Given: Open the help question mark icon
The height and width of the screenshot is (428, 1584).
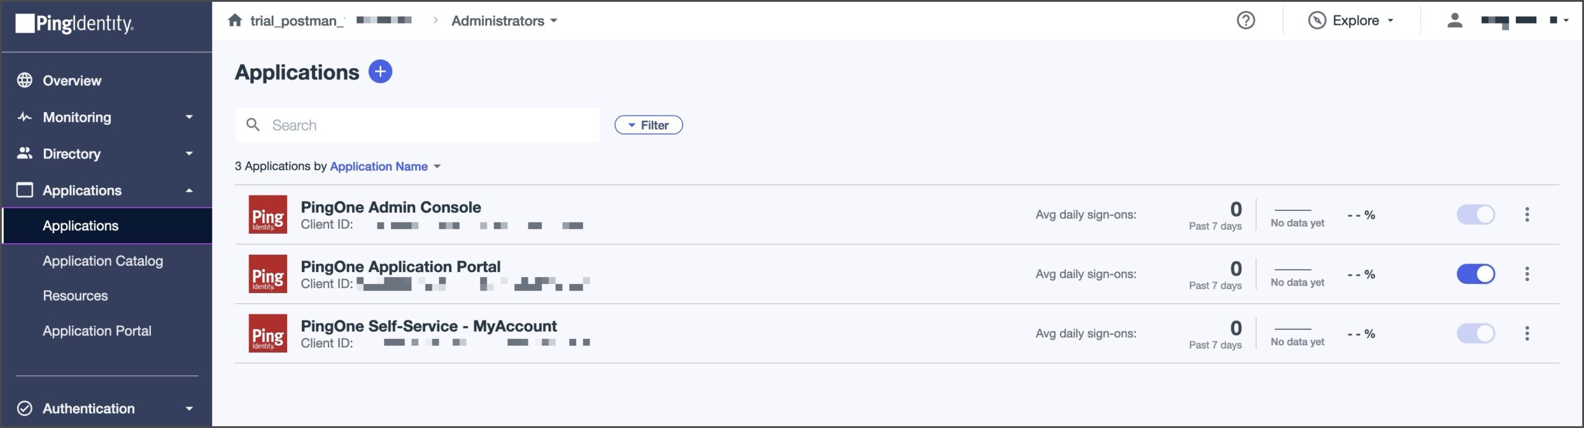Looking at the screenshot, I should (1246, 20).
